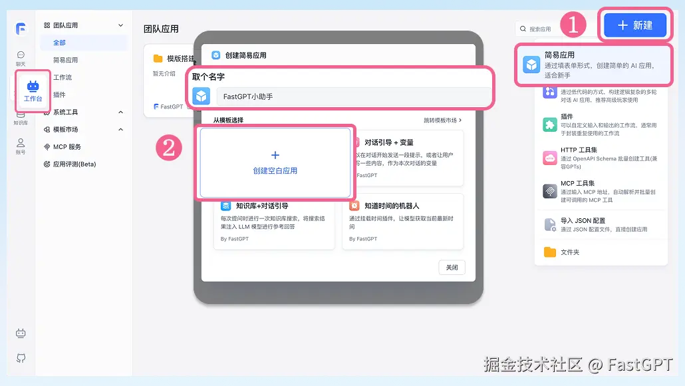Viewport: 685px width, 386px height.
Task: Collapse the 团队应用 section chevron
Action: 120,25
